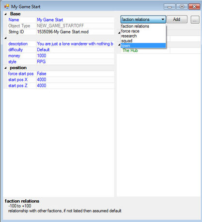Edit the Name value field
Viewport: 202px width, 222px height.
point(75,20)
